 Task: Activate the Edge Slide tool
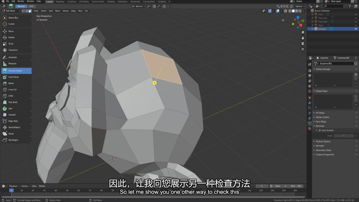pyautogui.click(x=16, y=121)
